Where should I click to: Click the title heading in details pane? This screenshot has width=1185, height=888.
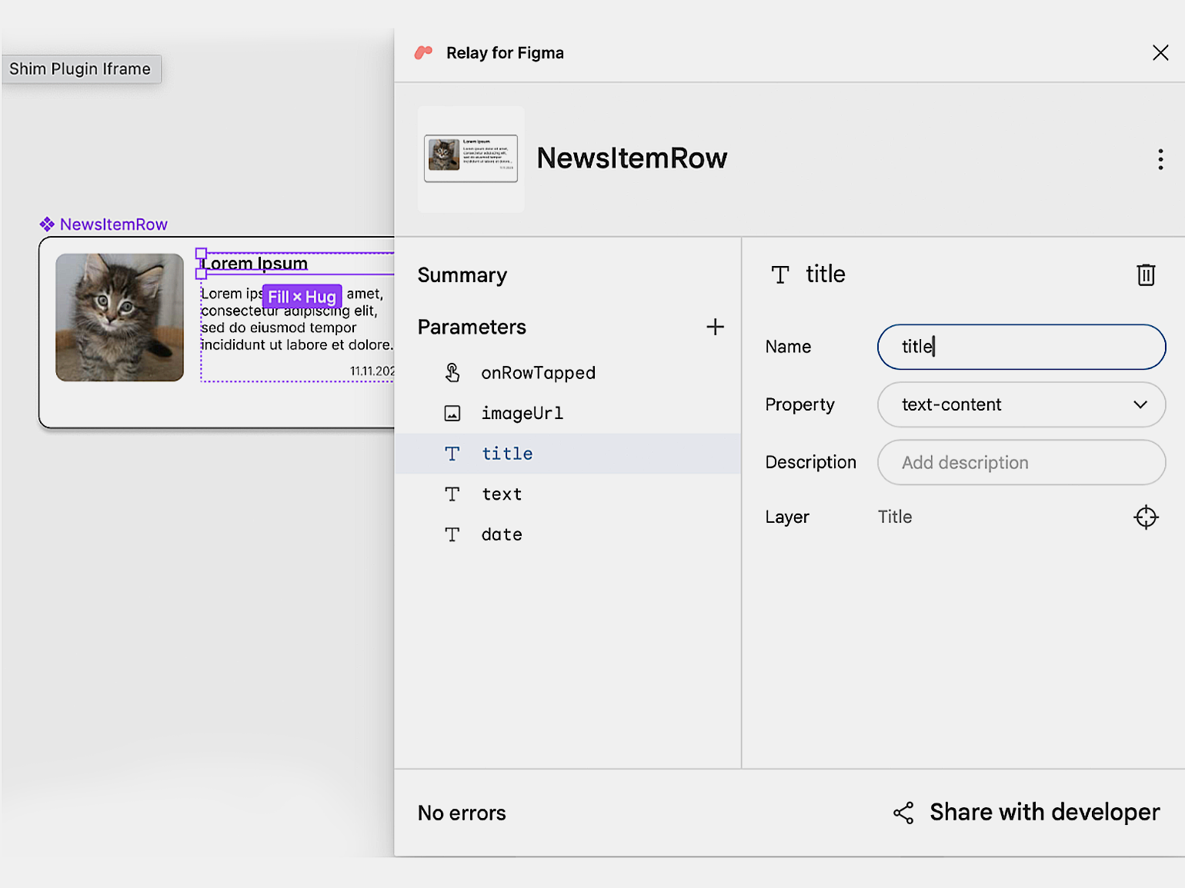tap(825, 274)
